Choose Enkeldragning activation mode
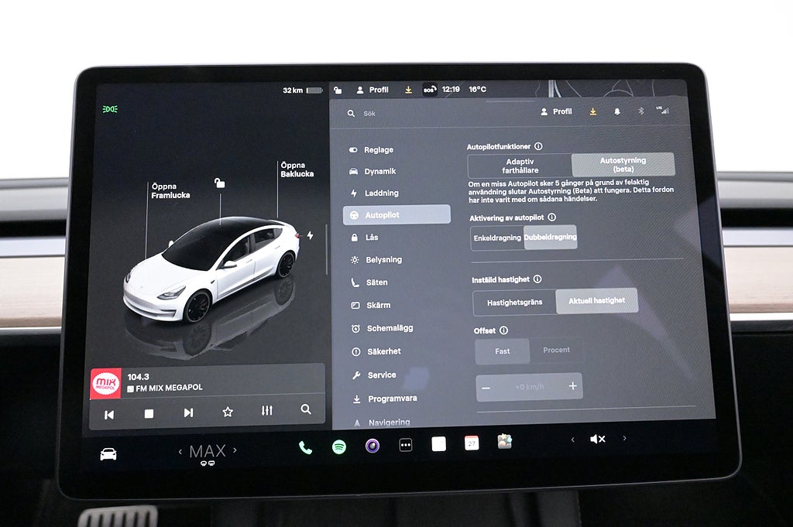This screenshot has width=793, height=527. 497,238
